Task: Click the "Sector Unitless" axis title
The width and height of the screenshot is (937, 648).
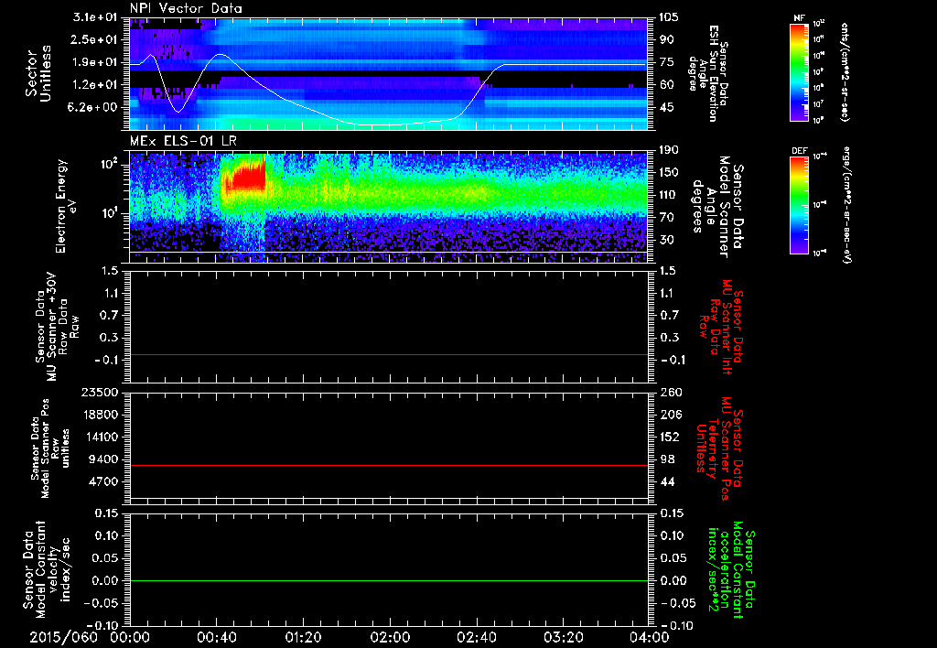Action: 38,73
